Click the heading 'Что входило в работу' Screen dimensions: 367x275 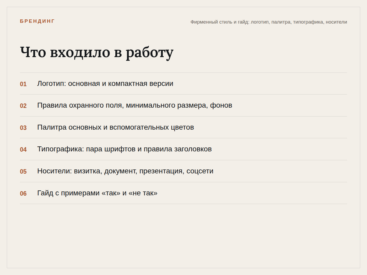click(x=97, y=52)
